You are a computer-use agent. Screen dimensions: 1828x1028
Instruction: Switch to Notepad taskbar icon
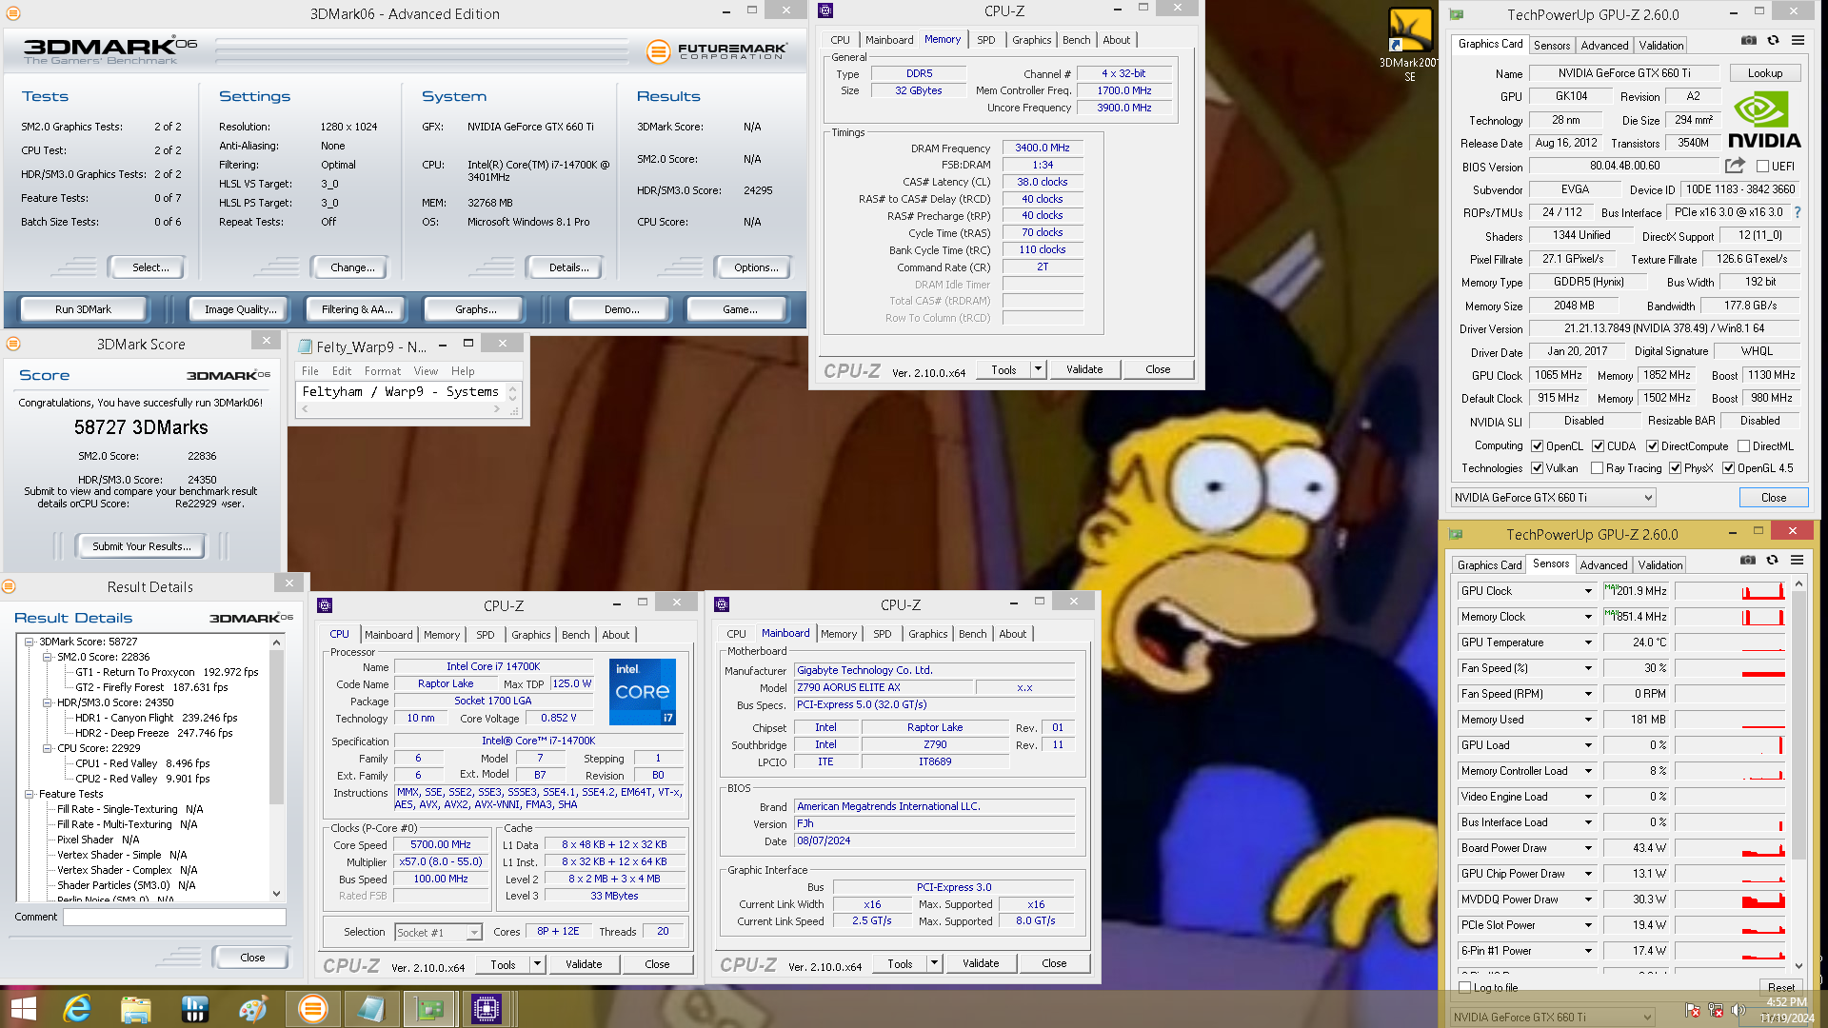click(371, 1009)
